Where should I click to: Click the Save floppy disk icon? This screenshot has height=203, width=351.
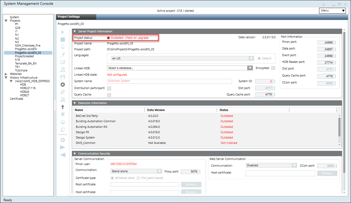pyautogui.click(x=63, y=77)
